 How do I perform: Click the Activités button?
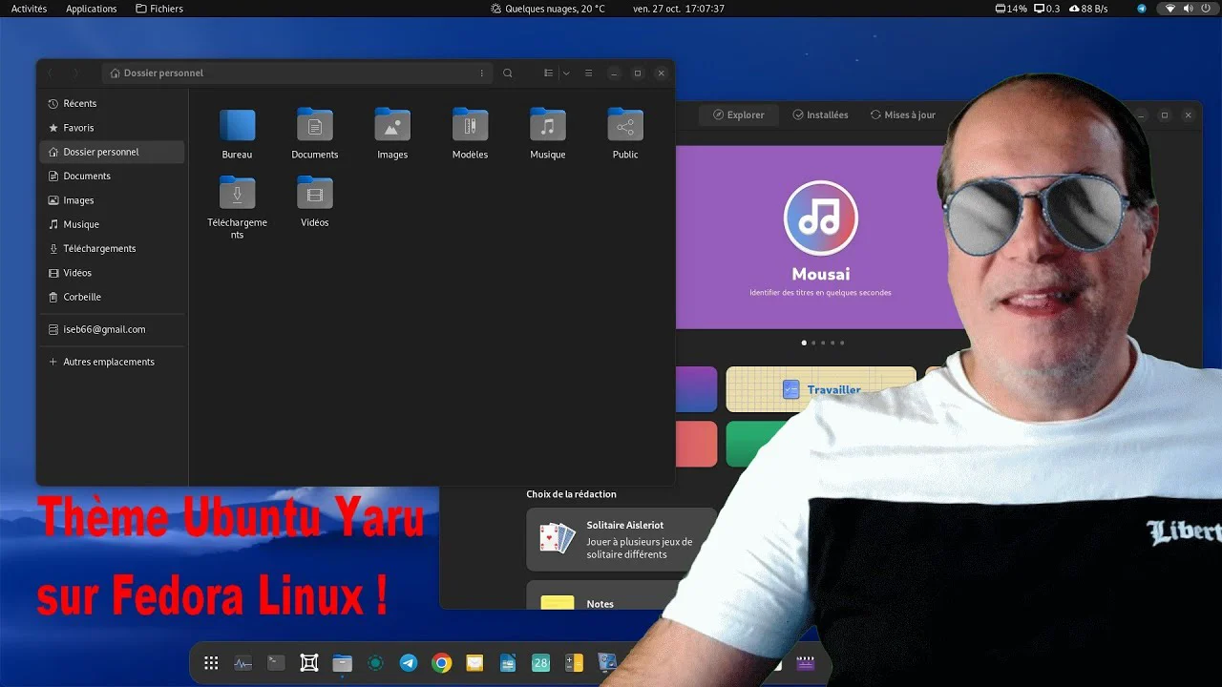click(29, 9)
